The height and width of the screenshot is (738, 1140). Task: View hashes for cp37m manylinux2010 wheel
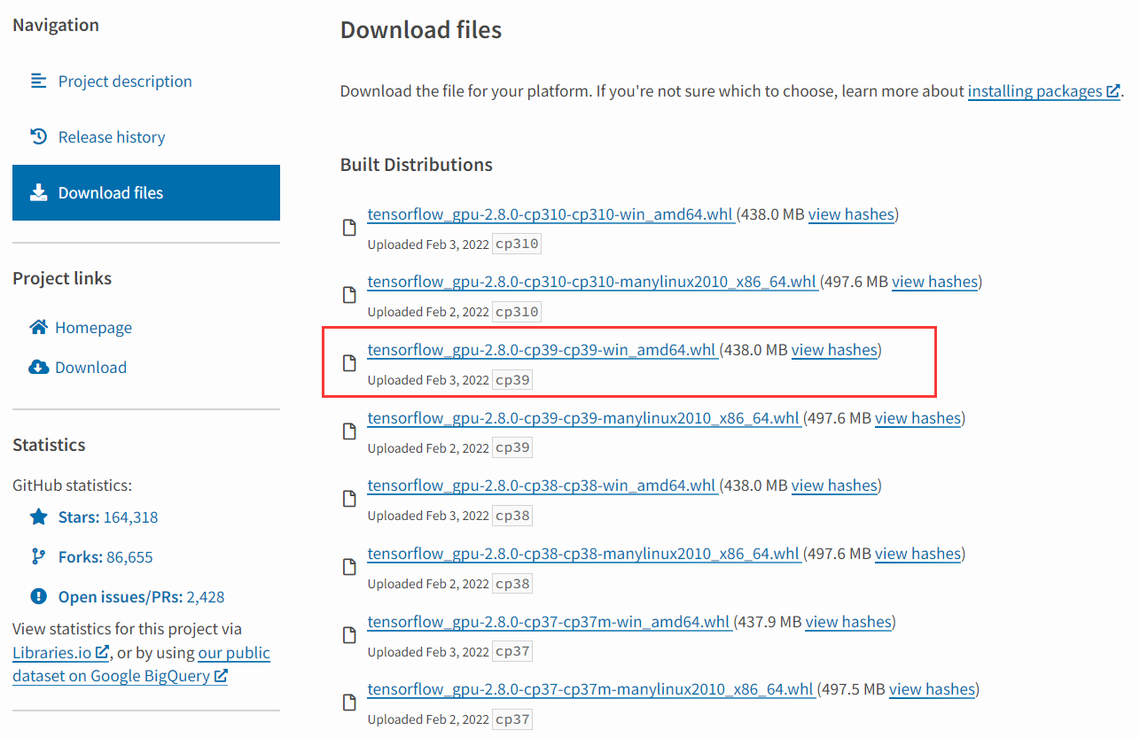point(932,689)
